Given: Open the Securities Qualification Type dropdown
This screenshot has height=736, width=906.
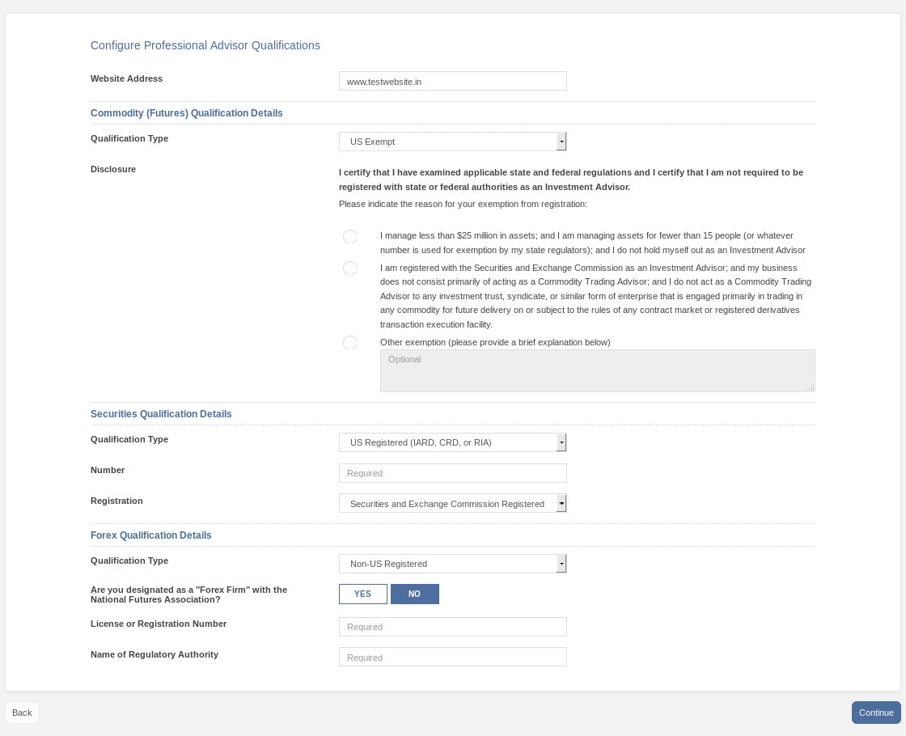Looking at the screenshot, I should (x=452, y=442).
